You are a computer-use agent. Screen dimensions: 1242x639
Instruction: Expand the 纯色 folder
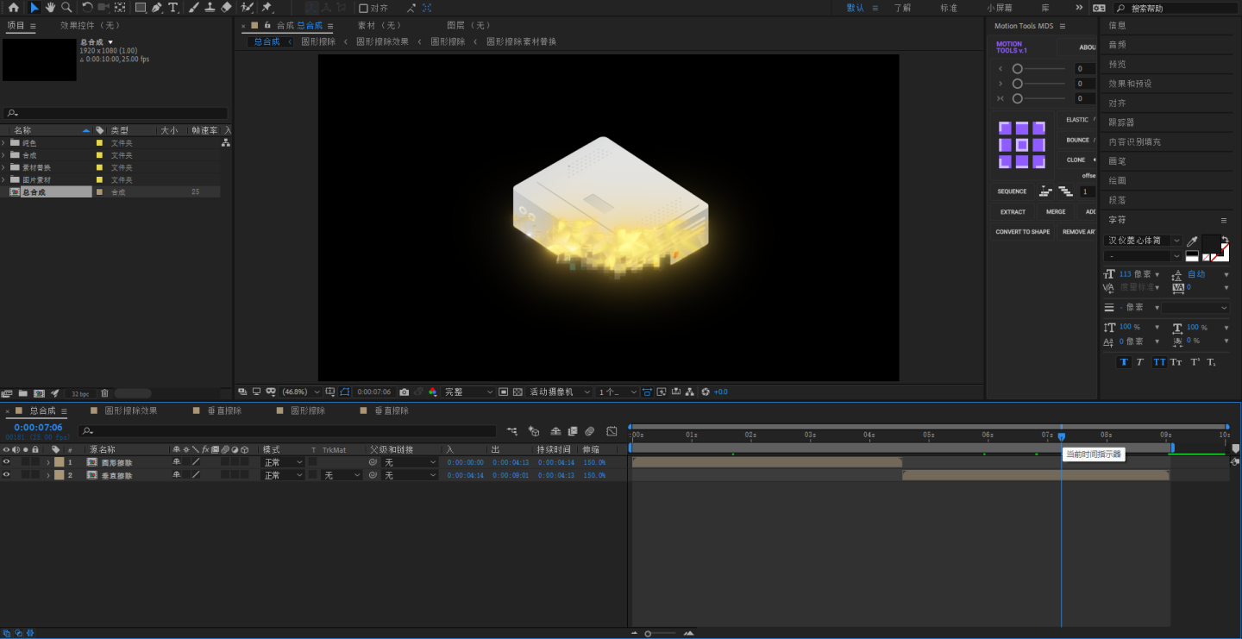pyautogui.click(x=3, y=142)
